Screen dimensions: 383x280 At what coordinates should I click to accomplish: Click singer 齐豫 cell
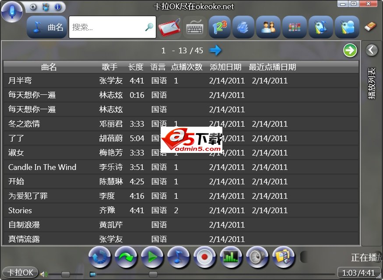[x=107, y=210]
